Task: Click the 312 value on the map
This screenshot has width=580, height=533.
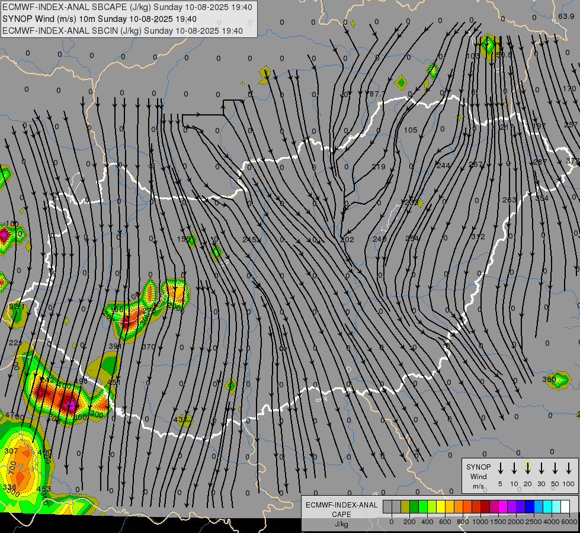Action: [x=478, y=237]
